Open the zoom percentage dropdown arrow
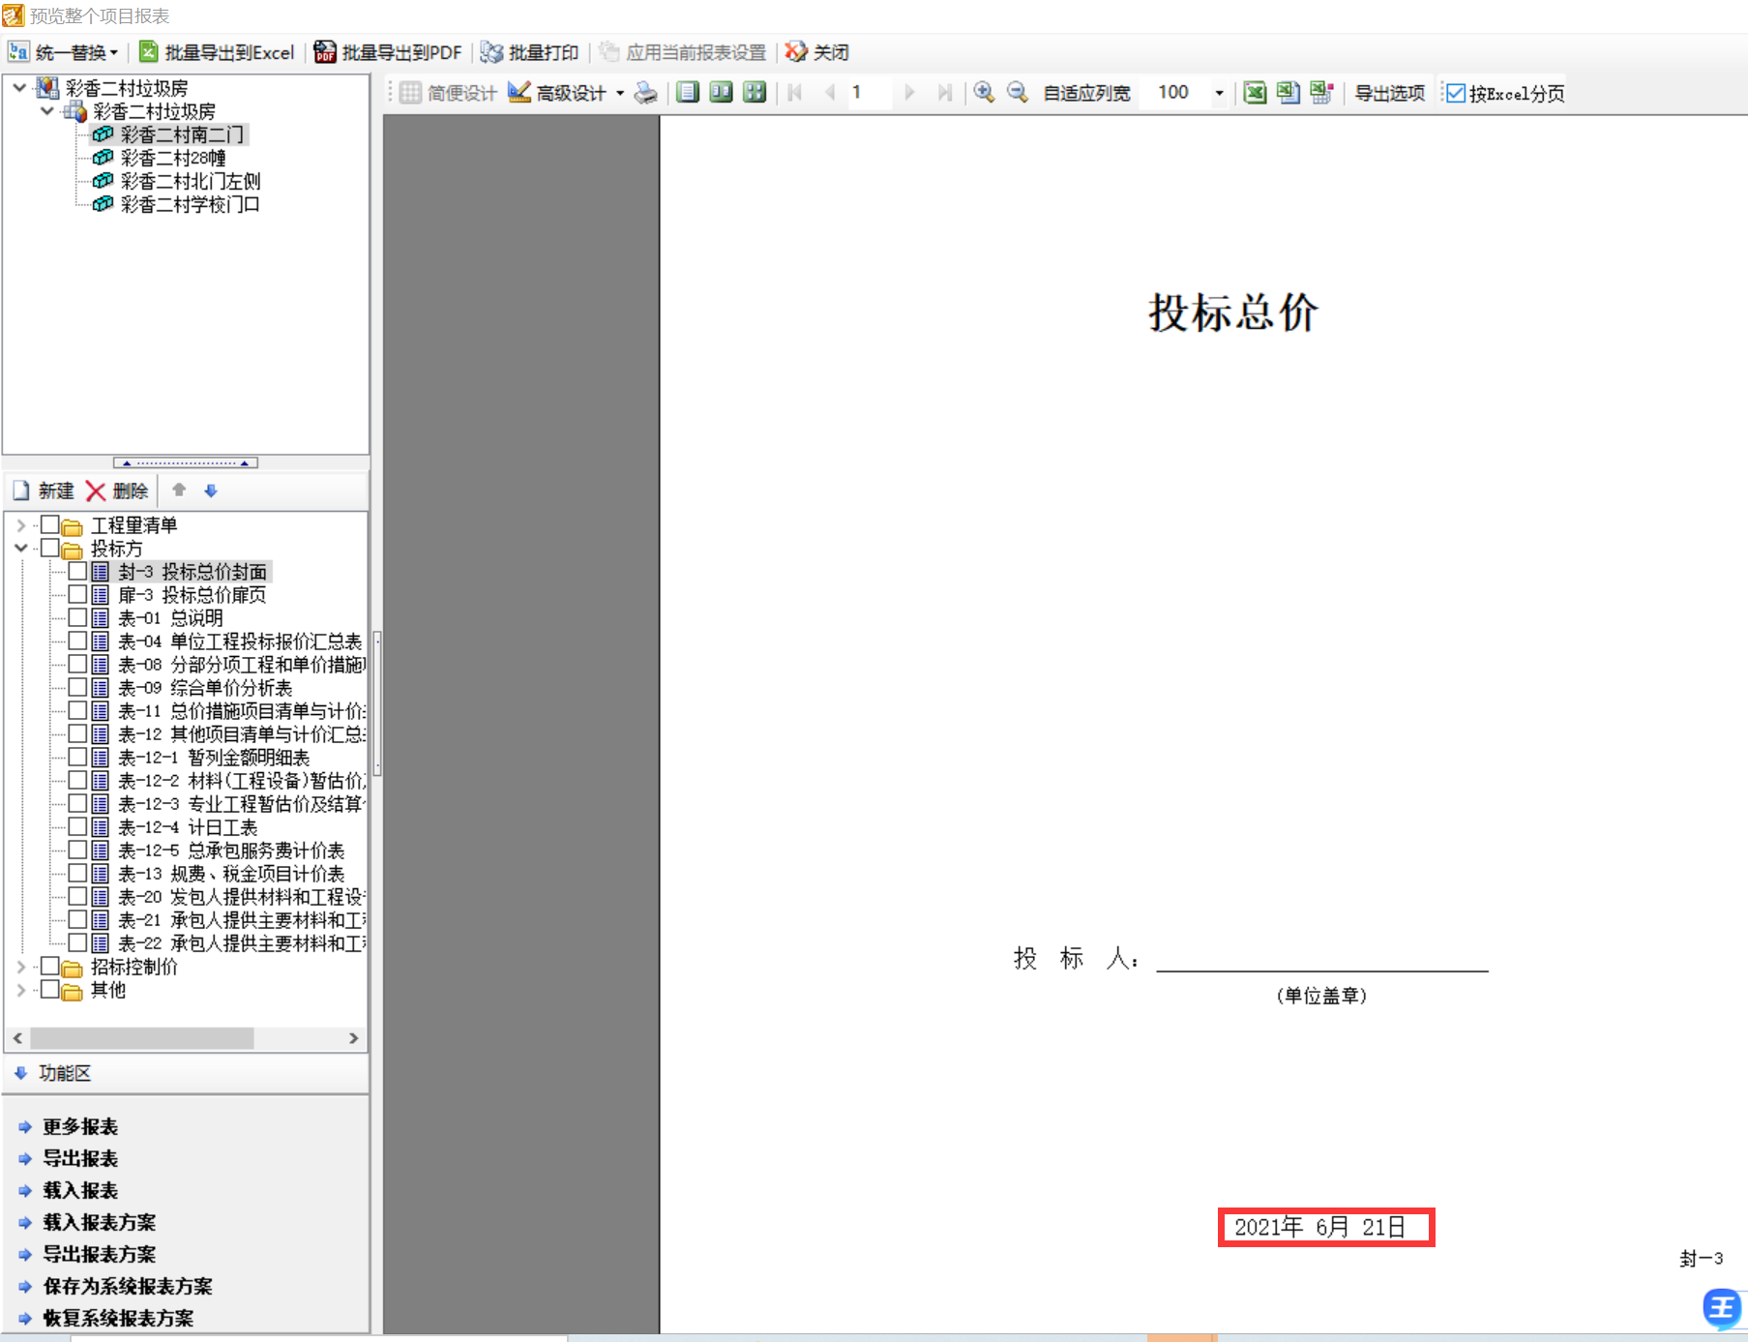 point(1219,93)
